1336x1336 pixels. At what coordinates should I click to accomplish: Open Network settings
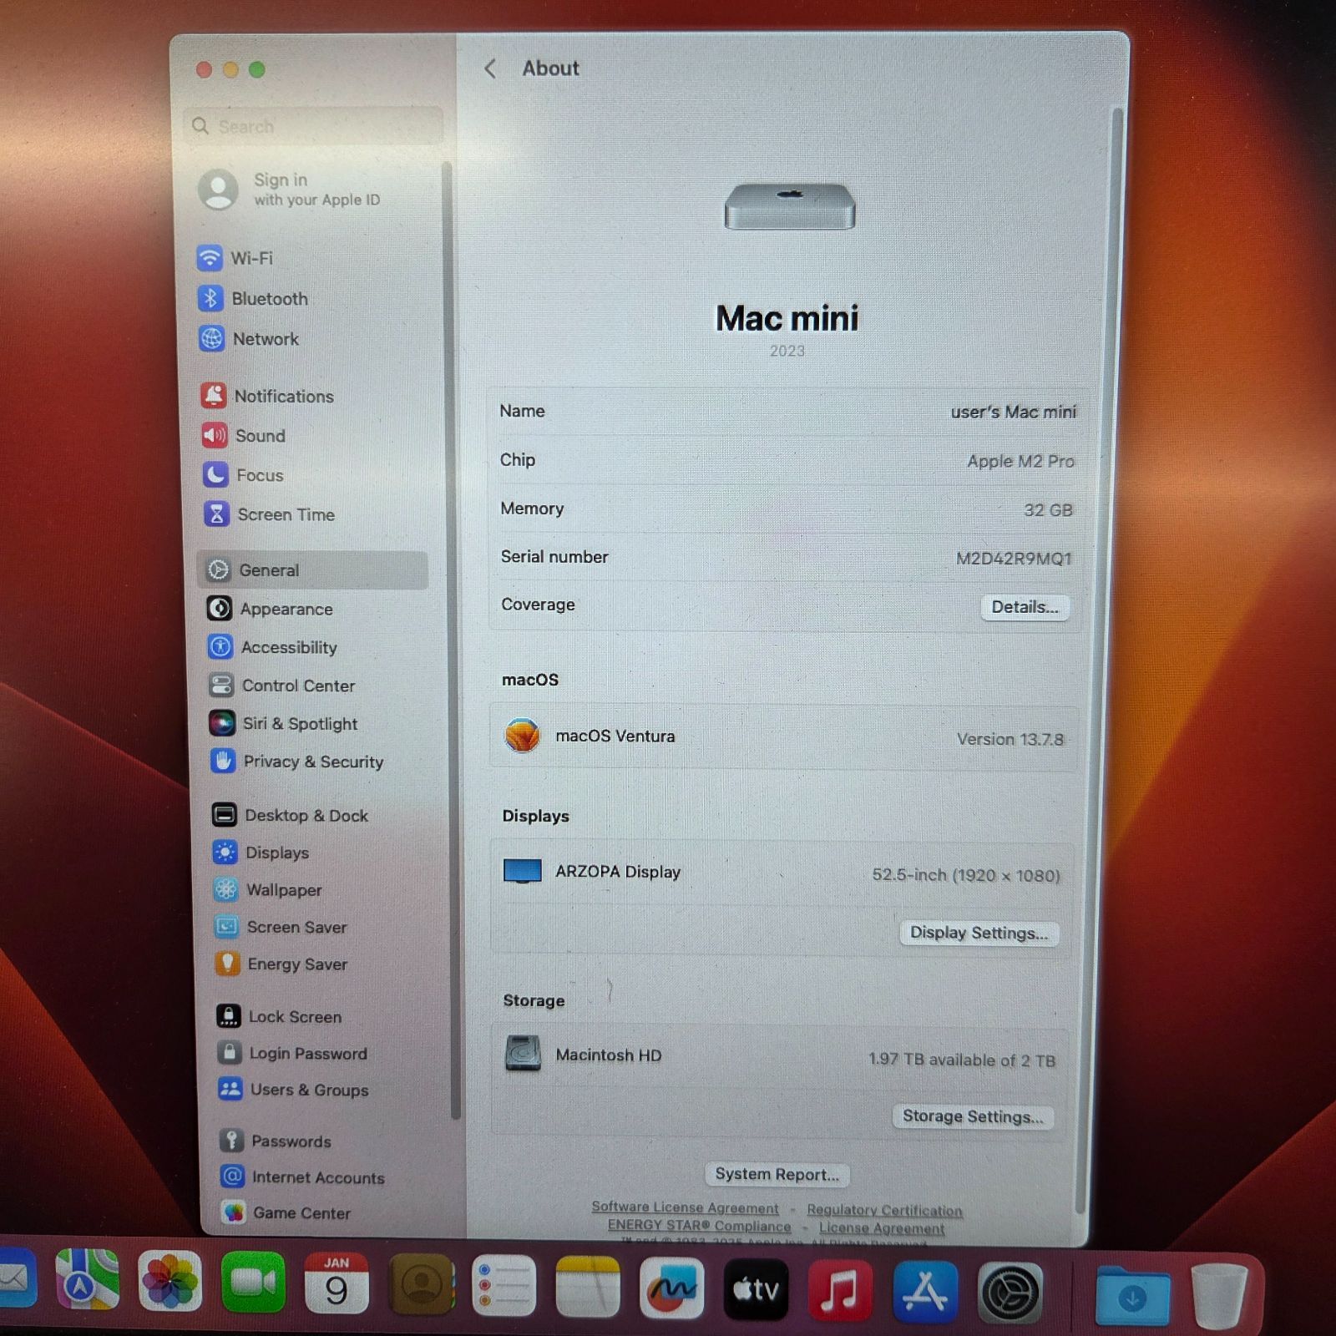point(266,339)
